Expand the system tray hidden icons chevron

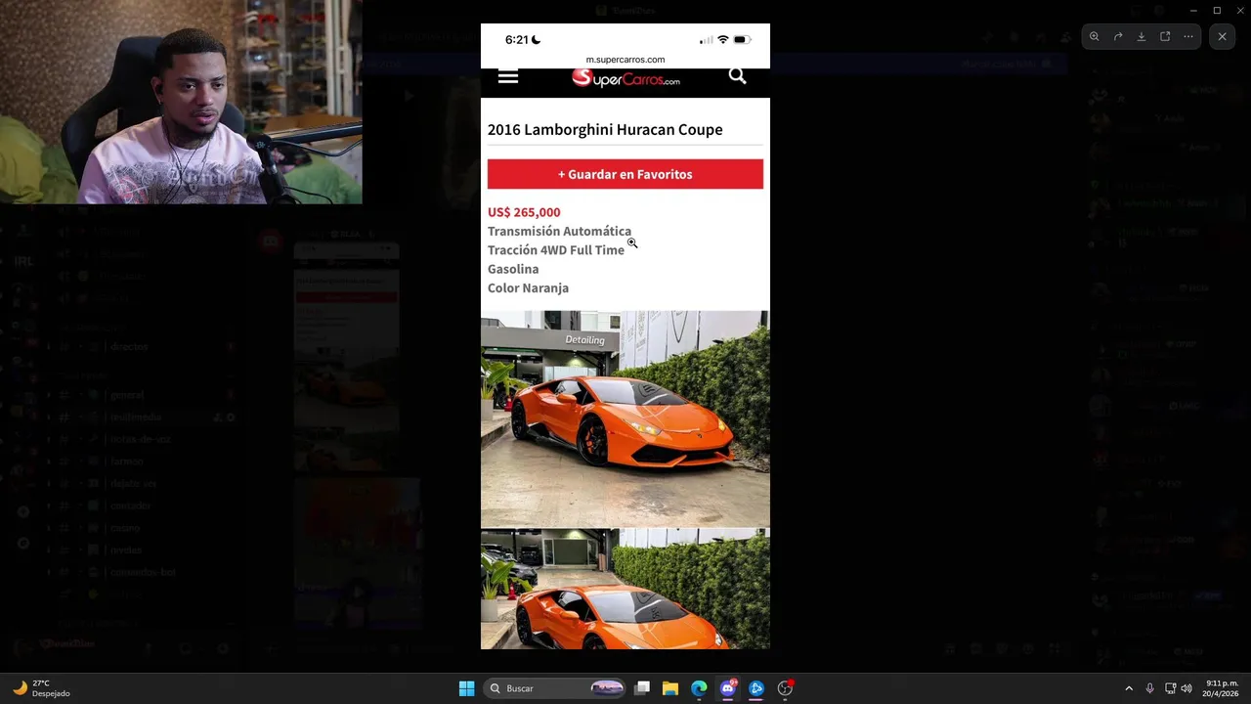[1129, 688]
